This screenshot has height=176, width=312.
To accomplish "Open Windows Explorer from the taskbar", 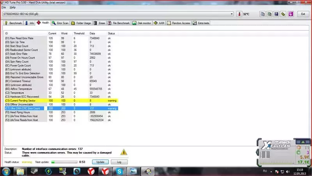I will [20, 171].
